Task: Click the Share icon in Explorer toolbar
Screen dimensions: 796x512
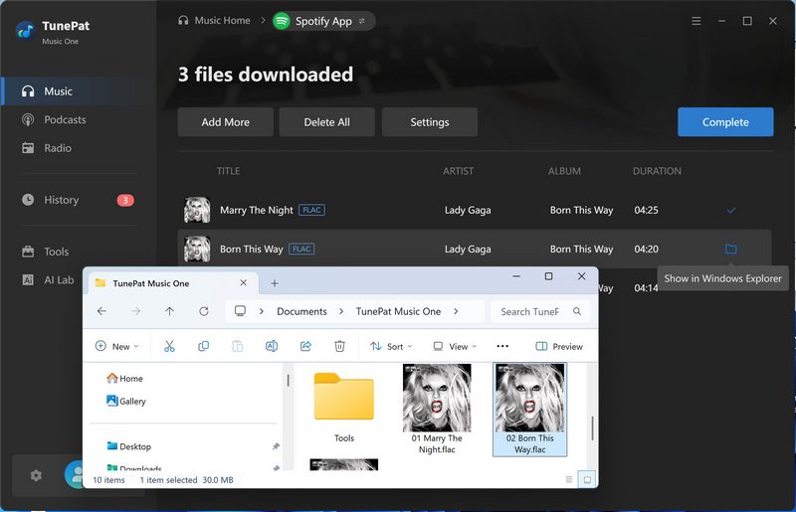Action: click(x=305, y=346)
